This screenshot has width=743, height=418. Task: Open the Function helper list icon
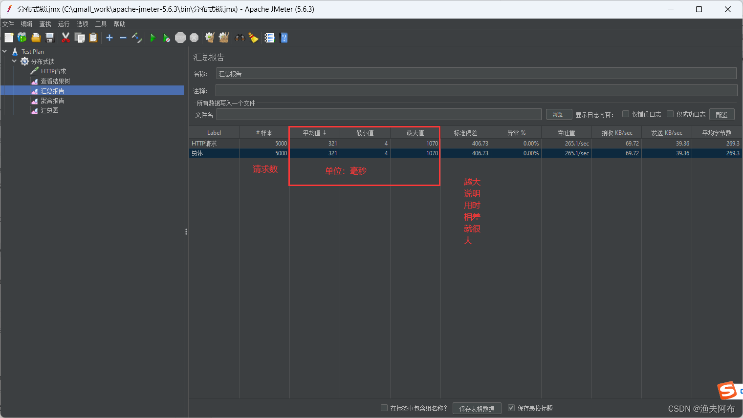[x=269, y=38]
